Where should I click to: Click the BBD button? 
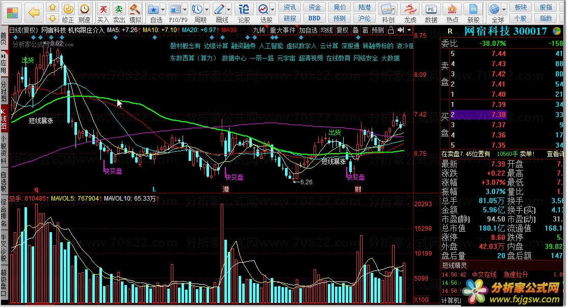point(315,18)
